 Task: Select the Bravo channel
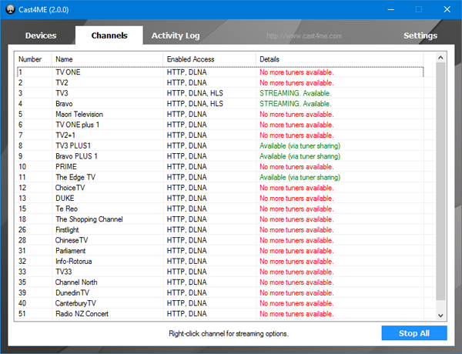[220, 104]
